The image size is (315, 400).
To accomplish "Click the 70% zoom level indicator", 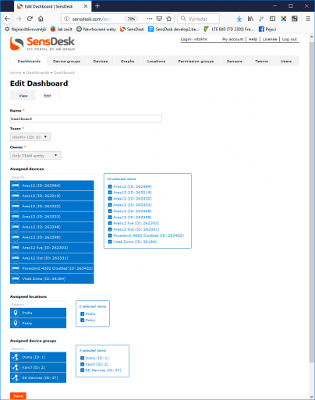I will tap(132, 19).
